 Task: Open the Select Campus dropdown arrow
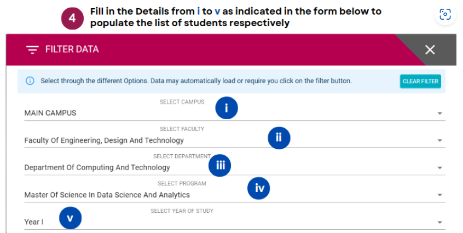point(439,114)
